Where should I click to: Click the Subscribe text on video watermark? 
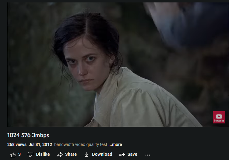tap(219, 121)
